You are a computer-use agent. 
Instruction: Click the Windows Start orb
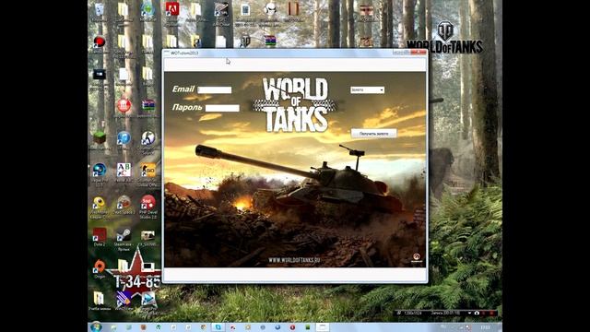tap(96, 326)
